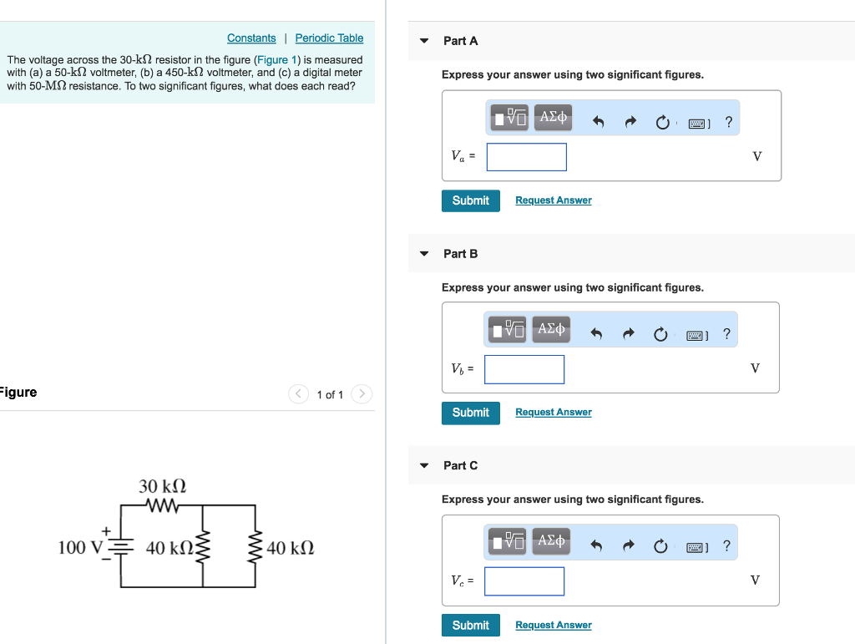
Task: Click the redo arrow in Part A equation toolbar
Action: point(629,122)
